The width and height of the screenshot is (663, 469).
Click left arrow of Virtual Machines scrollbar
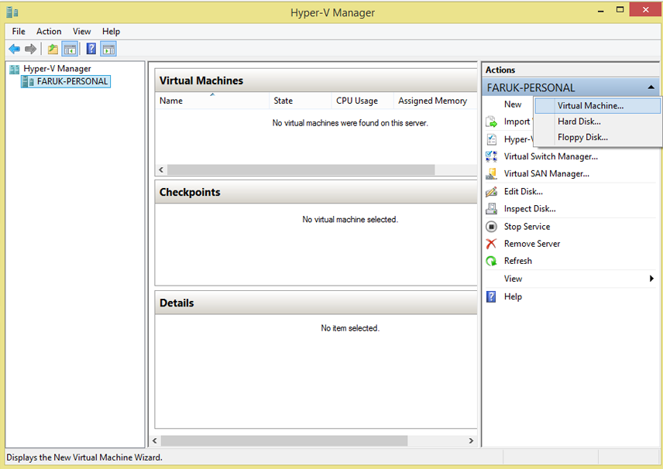point(161,169)
